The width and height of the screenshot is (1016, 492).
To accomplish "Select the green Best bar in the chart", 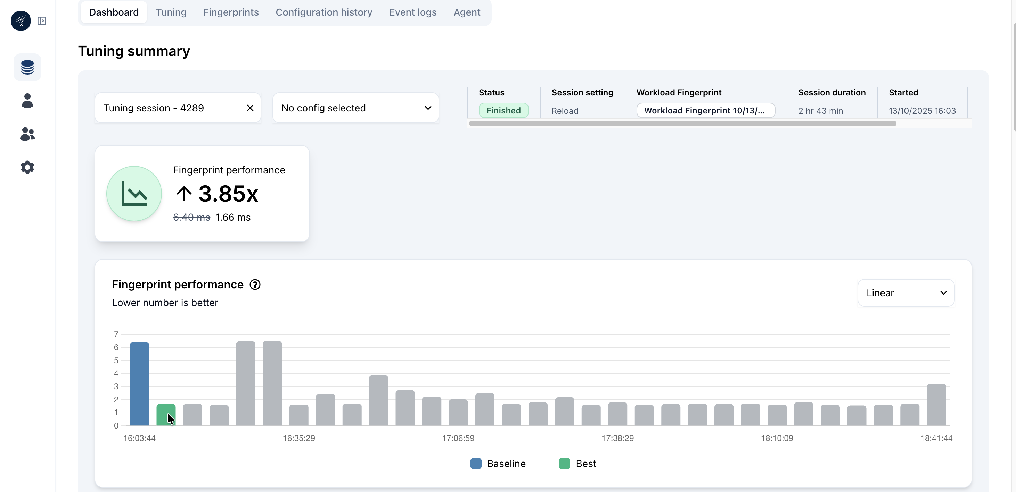I will pos(166,416).
